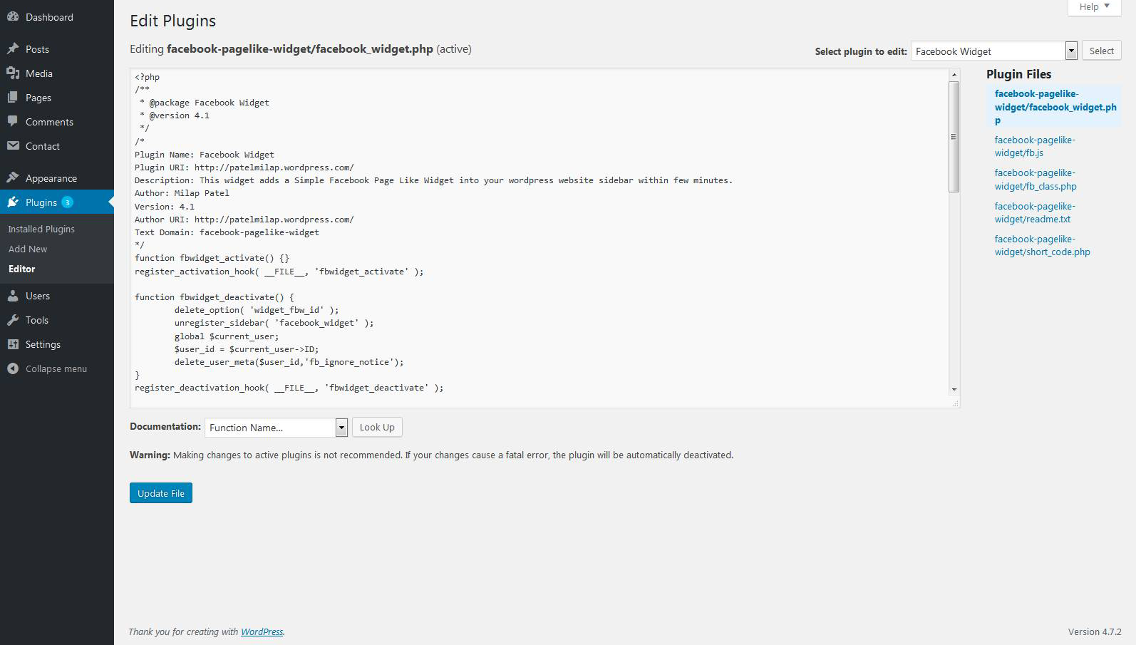Click the Comments bubble icon
This screenshot has width=1136, height=645.
click(13, 122)
